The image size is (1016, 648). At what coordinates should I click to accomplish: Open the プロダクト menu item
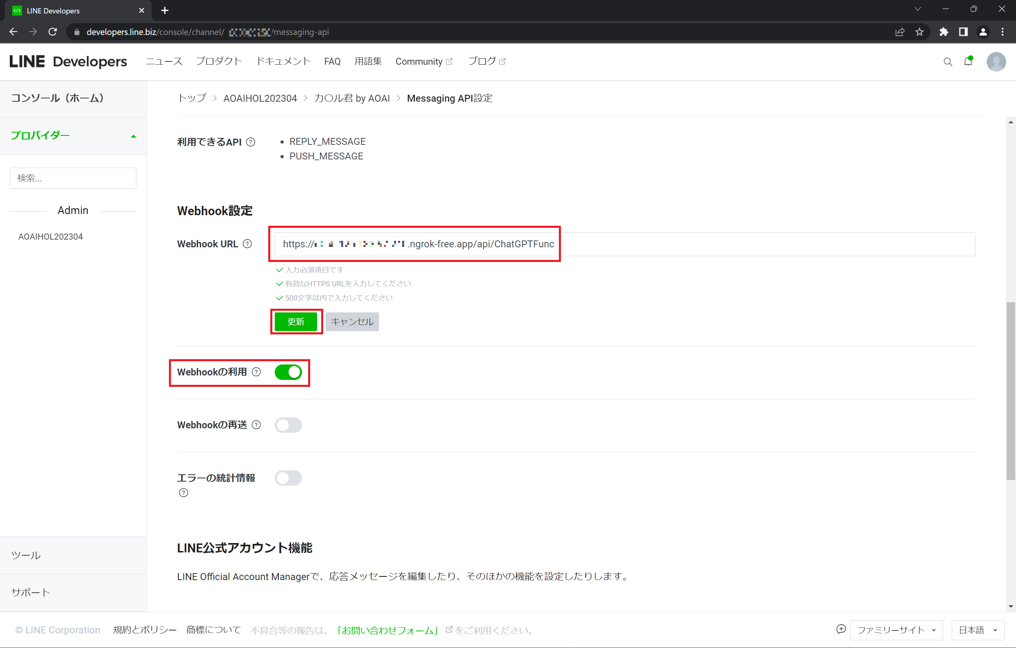point(219,61)
